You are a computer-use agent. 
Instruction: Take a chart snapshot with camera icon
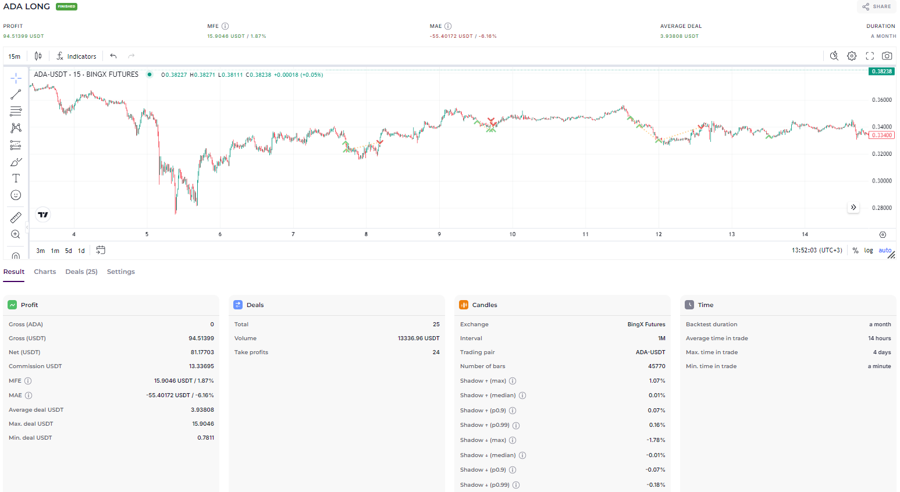point(887,56)
